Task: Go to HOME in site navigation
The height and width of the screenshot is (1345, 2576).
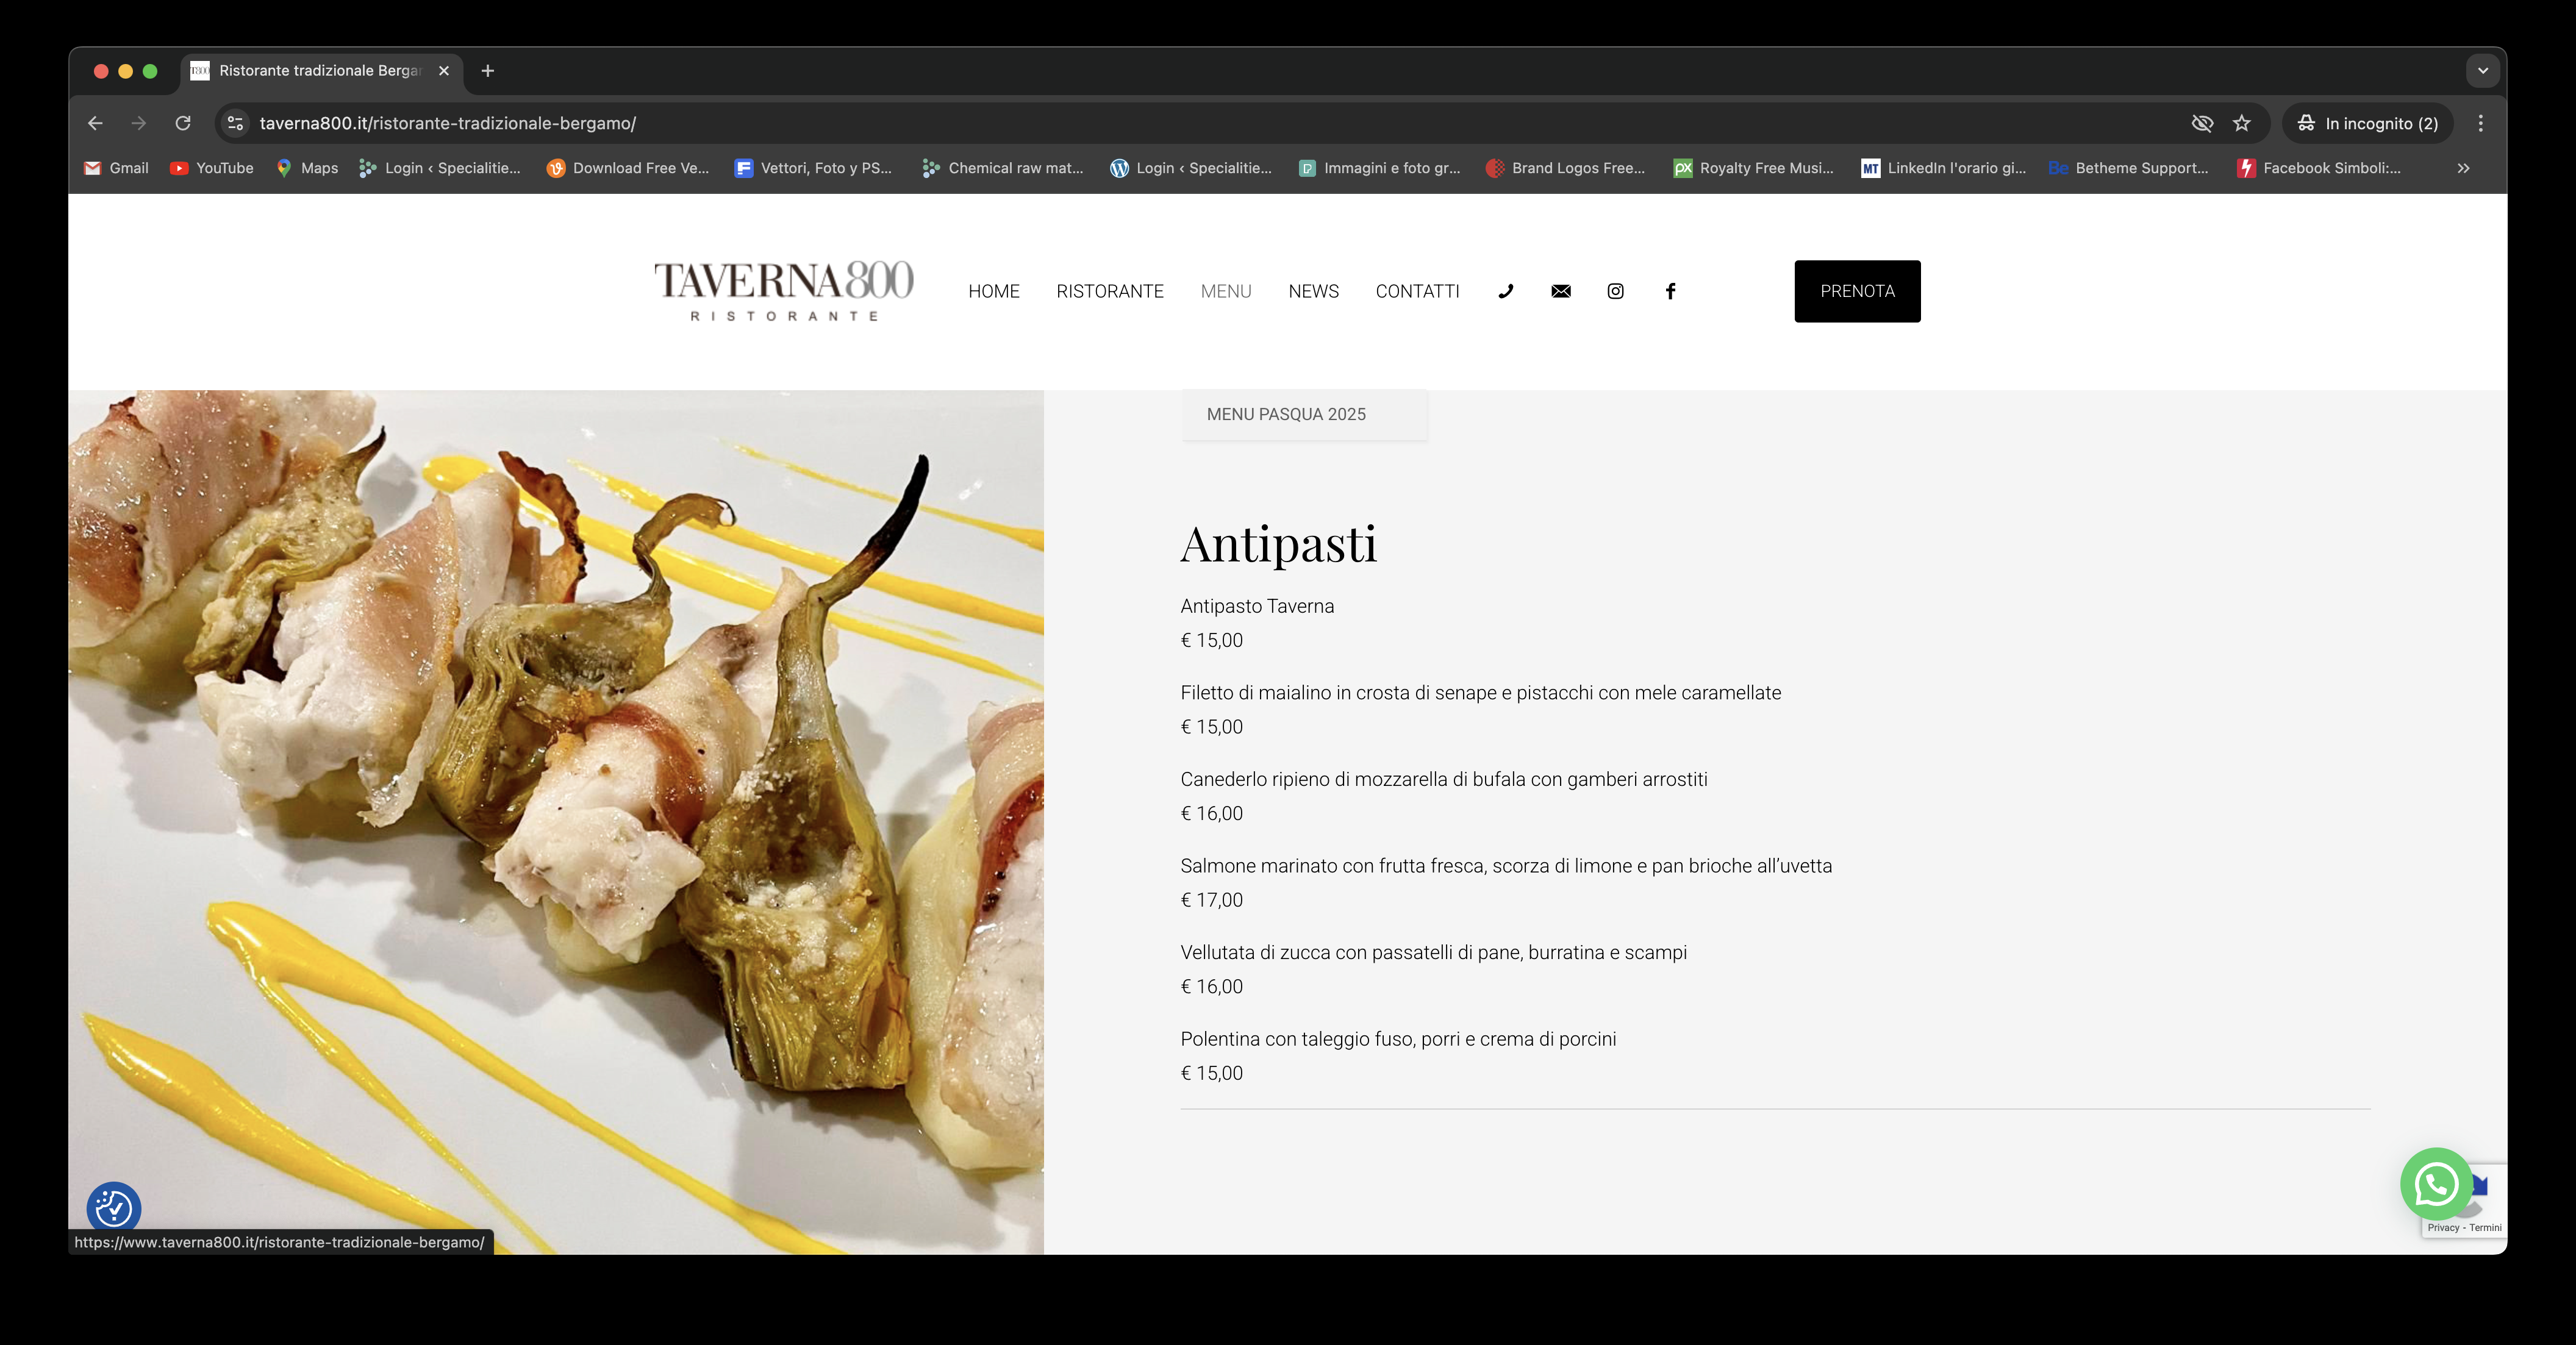Action: [x=994, y=291]
